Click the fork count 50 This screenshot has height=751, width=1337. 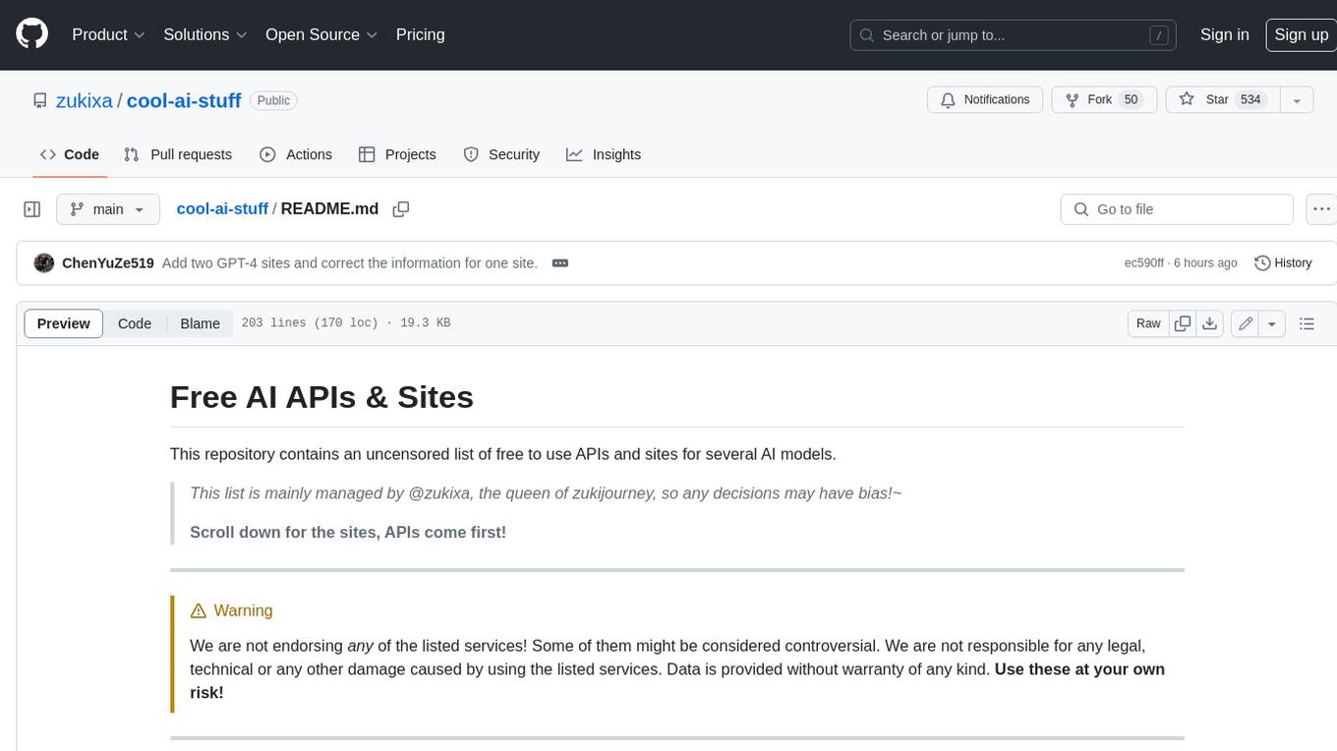pyautogui.click(x=1131, y=99)
